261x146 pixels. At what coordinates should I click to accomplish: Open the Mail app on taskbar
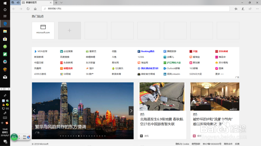pos(5,77)
